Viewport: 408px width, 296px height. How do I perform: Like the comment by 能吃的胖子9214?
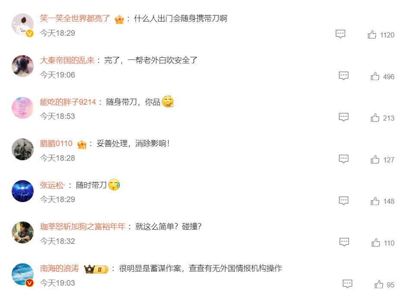(x=375, y=118)
